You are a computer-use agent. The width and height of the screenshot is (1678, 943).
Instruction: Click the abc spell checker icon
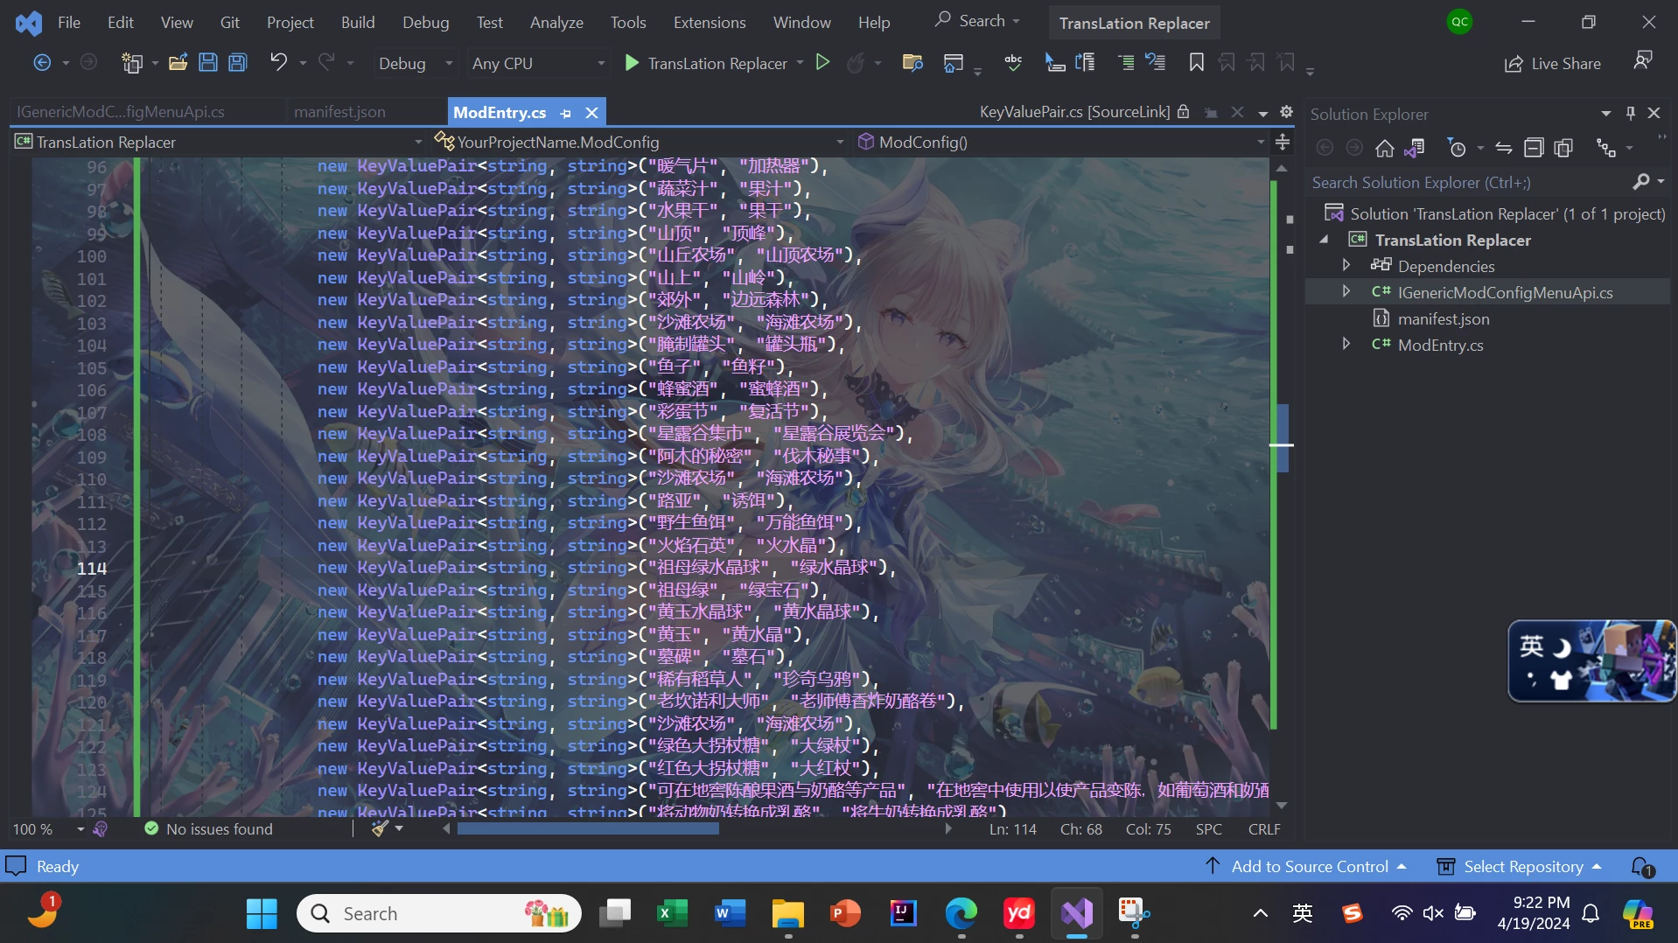click(1013, 63)
